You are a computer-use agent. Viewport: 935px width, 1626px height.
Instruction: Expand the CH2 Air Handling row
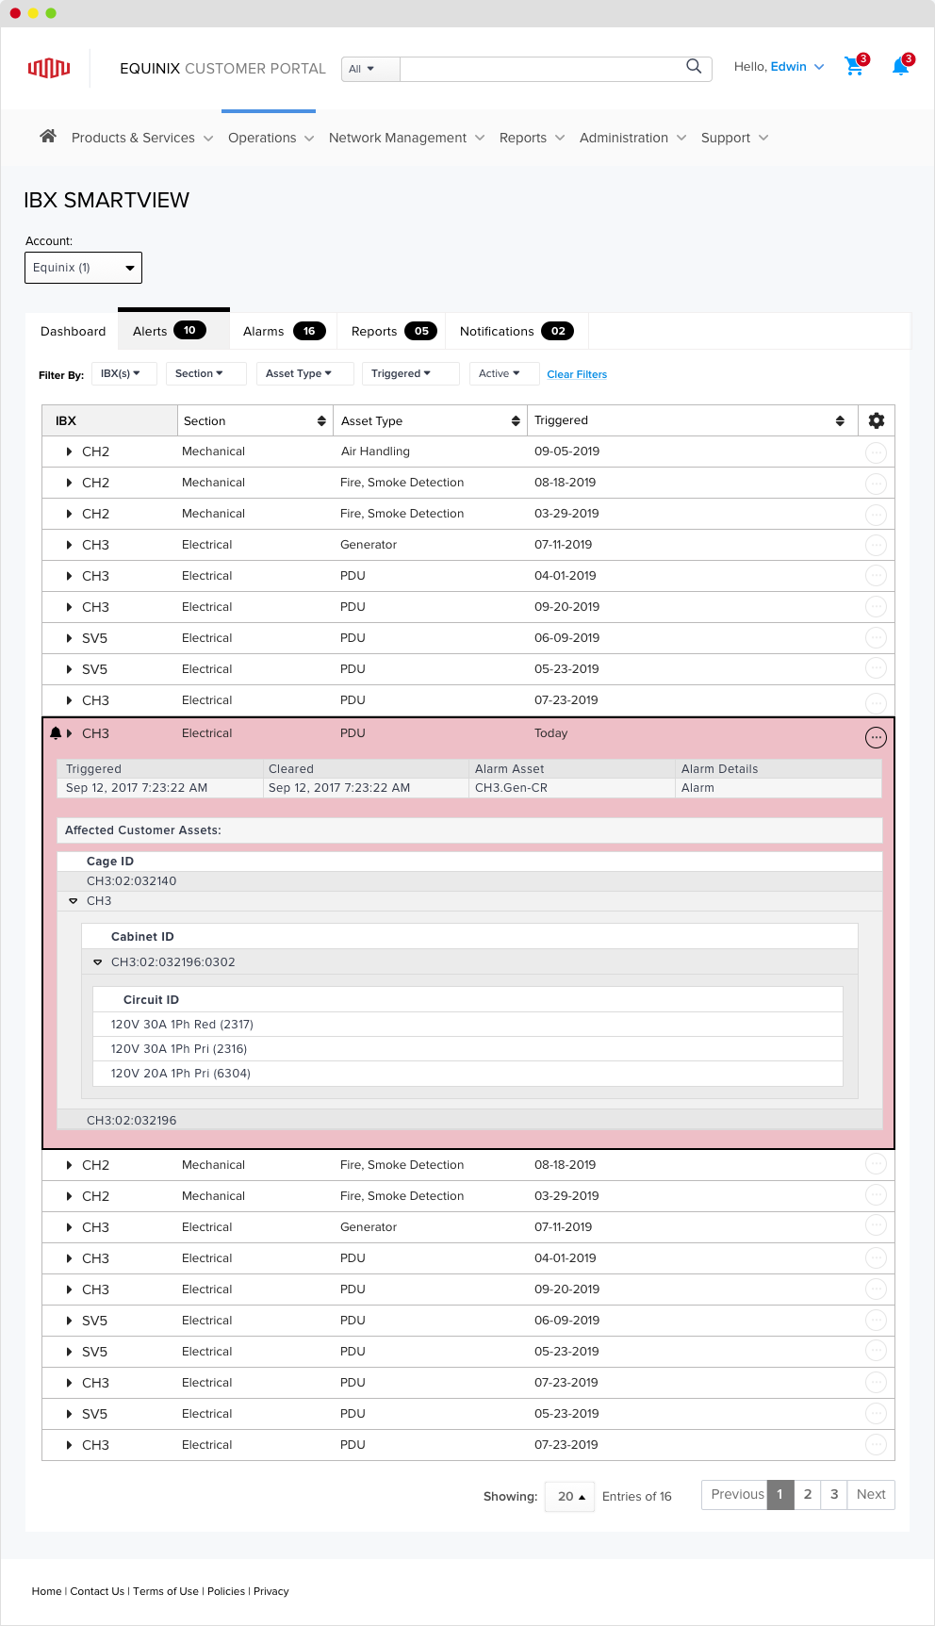69,452
